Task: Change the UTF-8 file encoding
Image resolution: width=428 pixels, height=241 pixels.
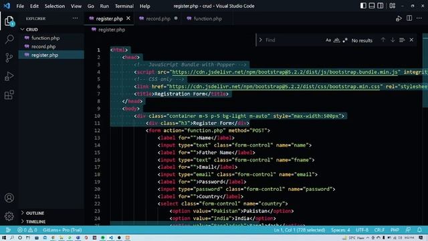Action: click(362, 230)
